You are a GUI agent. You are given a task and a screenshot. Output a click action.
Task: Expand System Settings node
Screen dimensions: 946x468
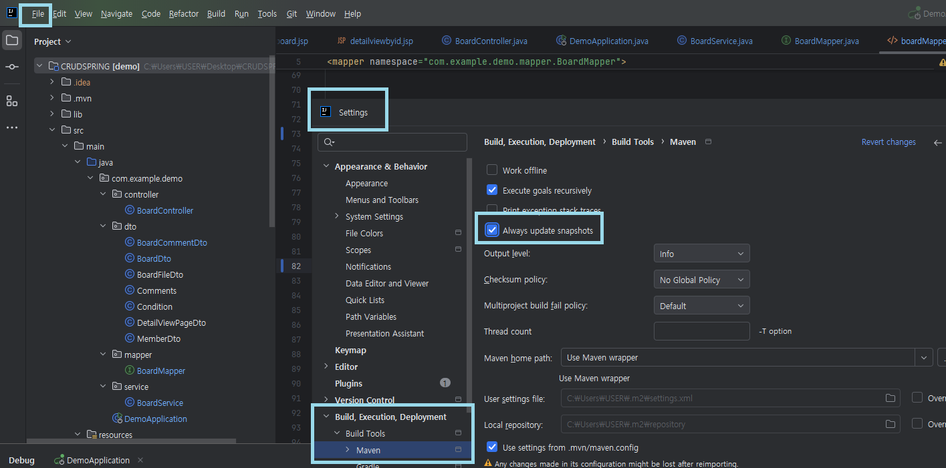point(337,216)
